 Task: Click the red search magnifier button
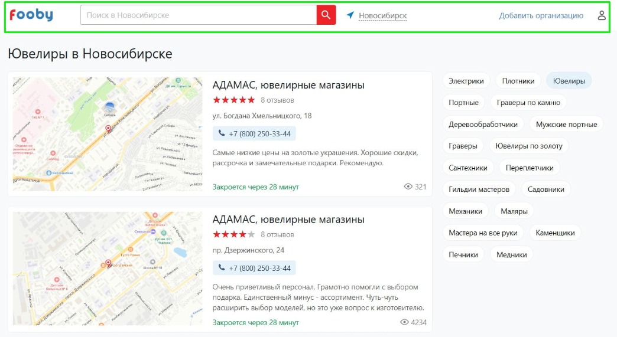pyautogui.click(x=326, y=15)
